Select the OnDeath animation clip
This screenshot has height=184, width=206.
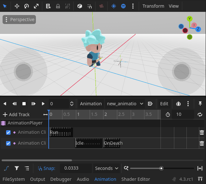(112, 143)
